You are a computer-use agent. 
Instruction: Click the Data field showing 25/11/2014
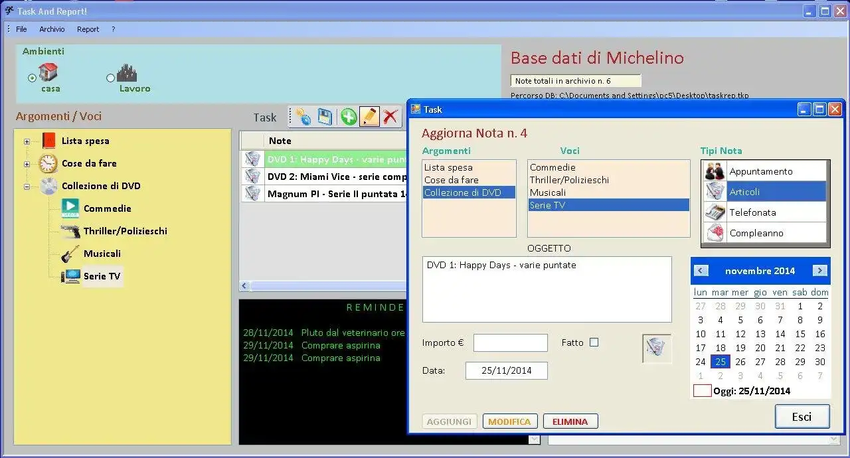tap(507, 370)
